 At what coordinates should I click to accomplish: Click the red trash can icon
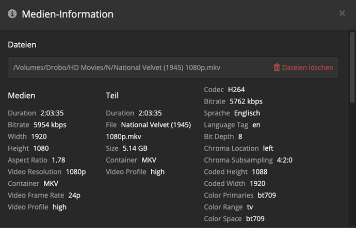point(277,67)
